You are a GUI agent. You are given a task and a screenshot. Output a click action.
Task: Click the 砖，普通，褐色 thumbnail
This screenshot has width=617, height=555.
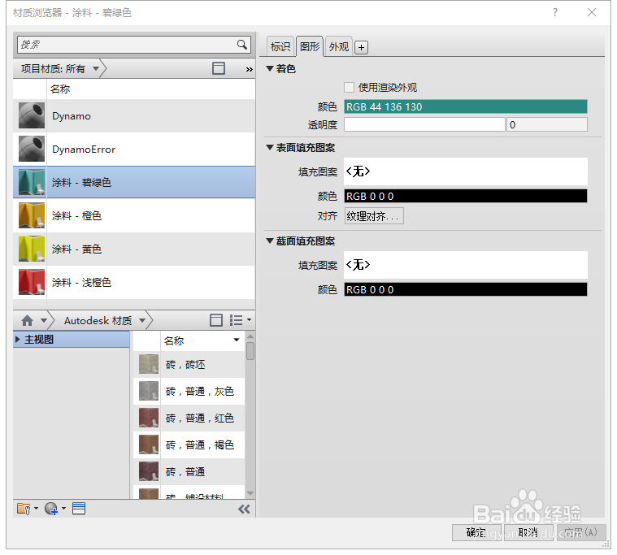(149, 444)
